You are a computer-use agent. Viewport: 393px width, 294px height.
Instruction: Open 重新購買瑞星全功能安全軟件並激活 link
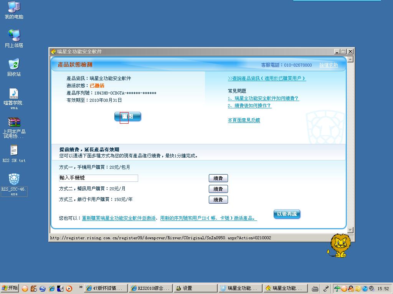[x=119, y=218]
